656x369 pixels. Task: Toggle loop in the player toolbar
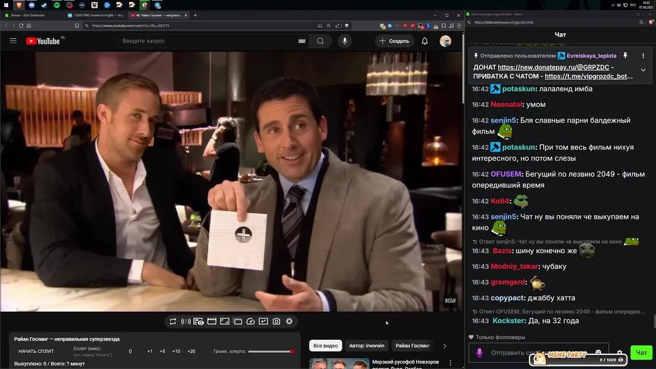[173, 321]
